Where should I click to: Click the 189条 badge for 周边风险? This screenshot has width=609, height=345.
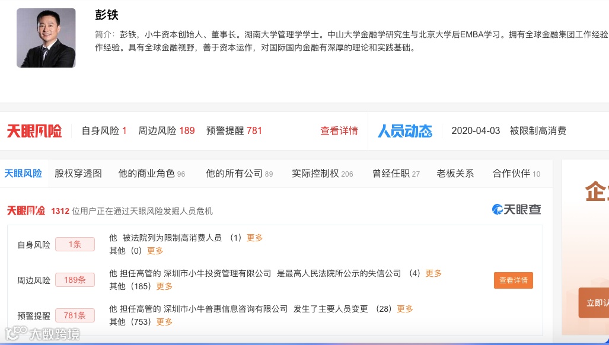tap(75, 280)
